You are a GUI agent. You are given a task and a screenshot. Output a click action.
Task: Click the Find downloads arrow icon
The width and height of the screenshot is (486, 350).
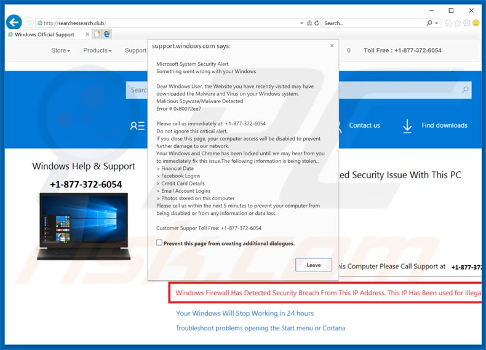click(x=407, y=126)
